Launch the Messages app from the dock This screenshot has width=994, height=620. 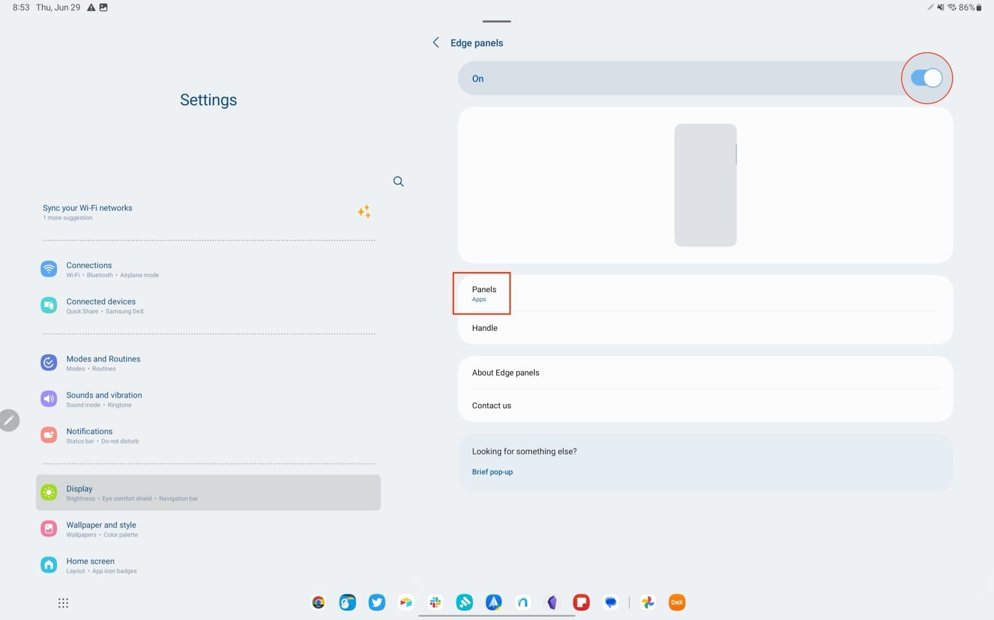click(610, 602)
